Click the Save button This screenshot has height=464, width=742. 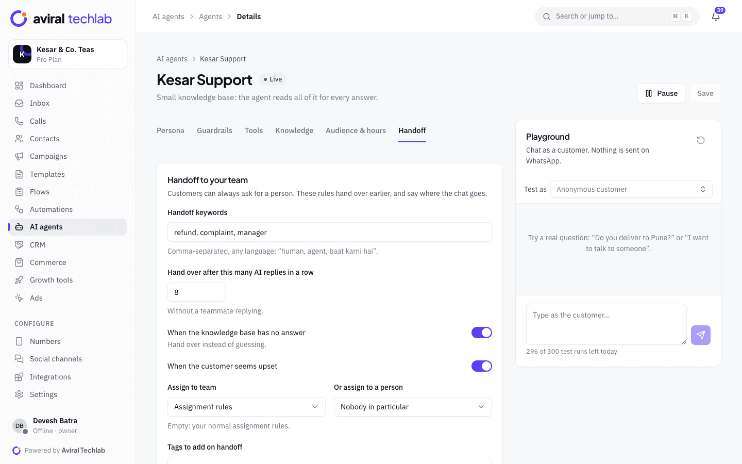pyautogui.click(x=705, y=93)
